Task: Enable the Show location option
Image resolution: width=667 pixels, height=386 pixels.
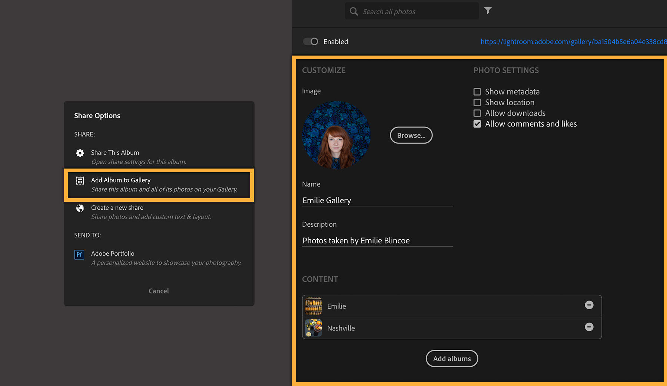Action: click(477, 102)
